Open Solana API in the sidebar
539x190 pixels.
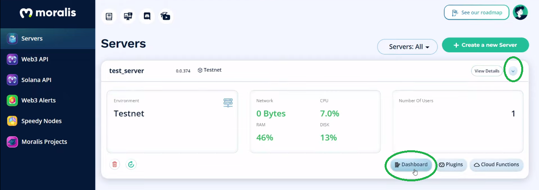coord(47,80)
